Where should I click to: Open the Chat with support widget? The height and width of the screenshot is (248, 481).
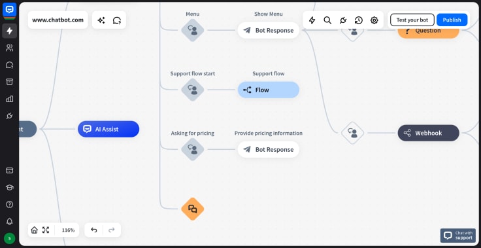coord(458,236)
